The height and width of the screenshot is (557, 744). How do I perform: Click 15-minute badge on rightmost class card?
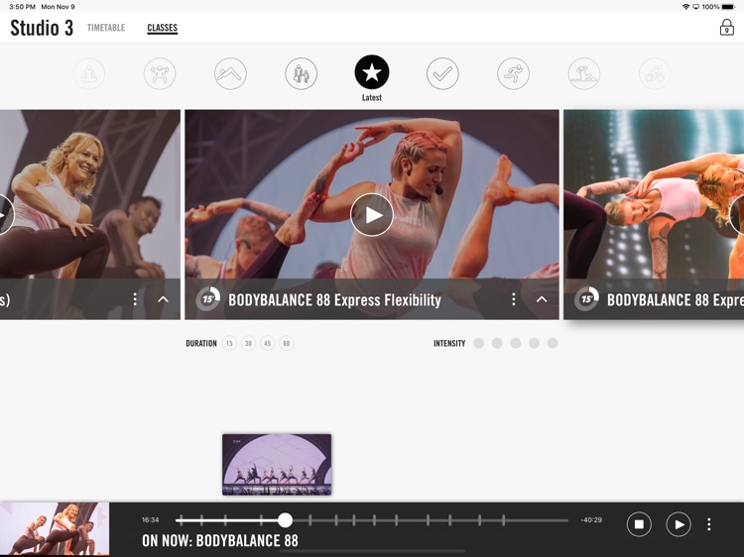tap(586, 298)
